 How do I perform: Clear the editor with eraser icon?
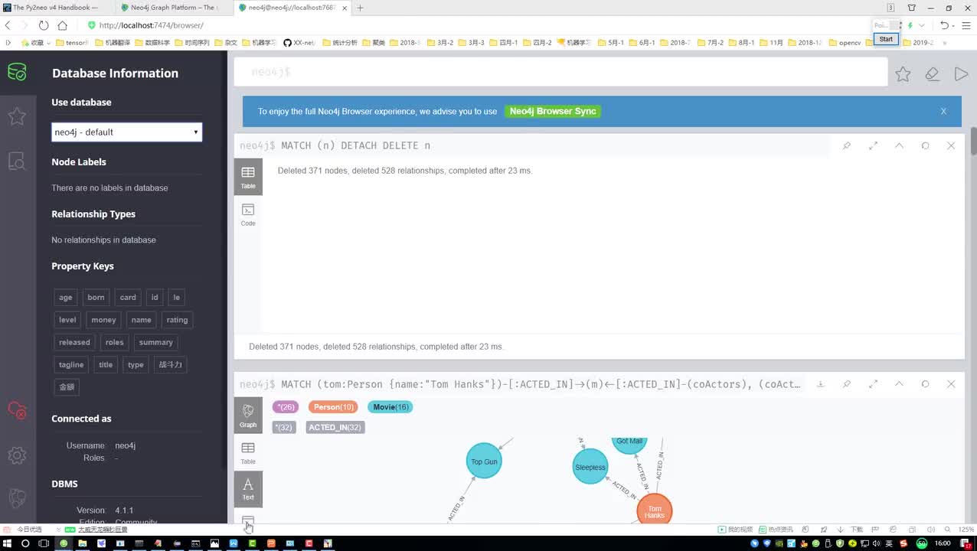click(x=932, y=73)
